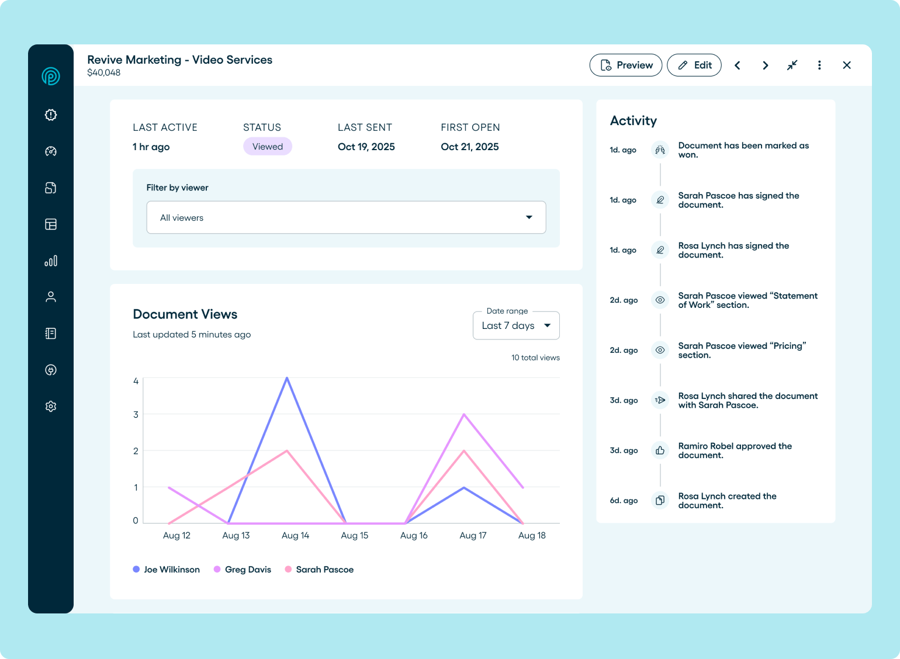Collapse the document view with the shrink icon
Image resolution: width=900 pixels, height=659 pixels.
coord(792,65)
